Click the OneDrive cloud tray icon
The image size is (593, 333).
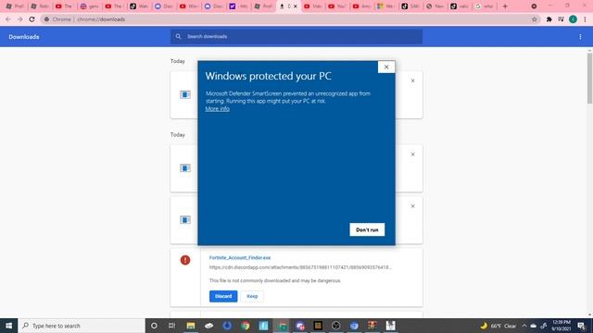(534, 326)
